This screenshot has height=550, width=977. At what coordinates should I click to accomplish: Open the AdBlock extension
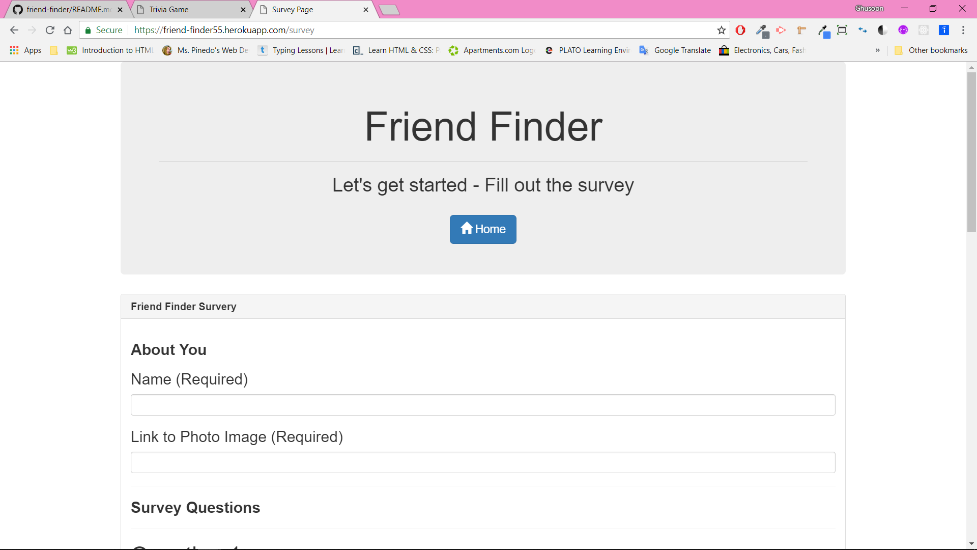click(741, 30)
